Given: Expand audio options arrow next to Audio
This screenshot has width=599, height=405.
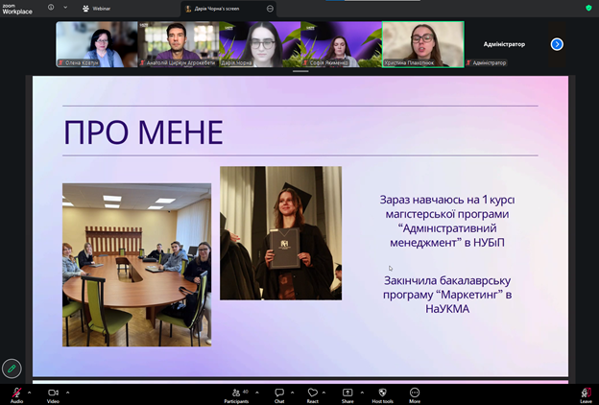Looking at the screenshot, I should [30, 392].
